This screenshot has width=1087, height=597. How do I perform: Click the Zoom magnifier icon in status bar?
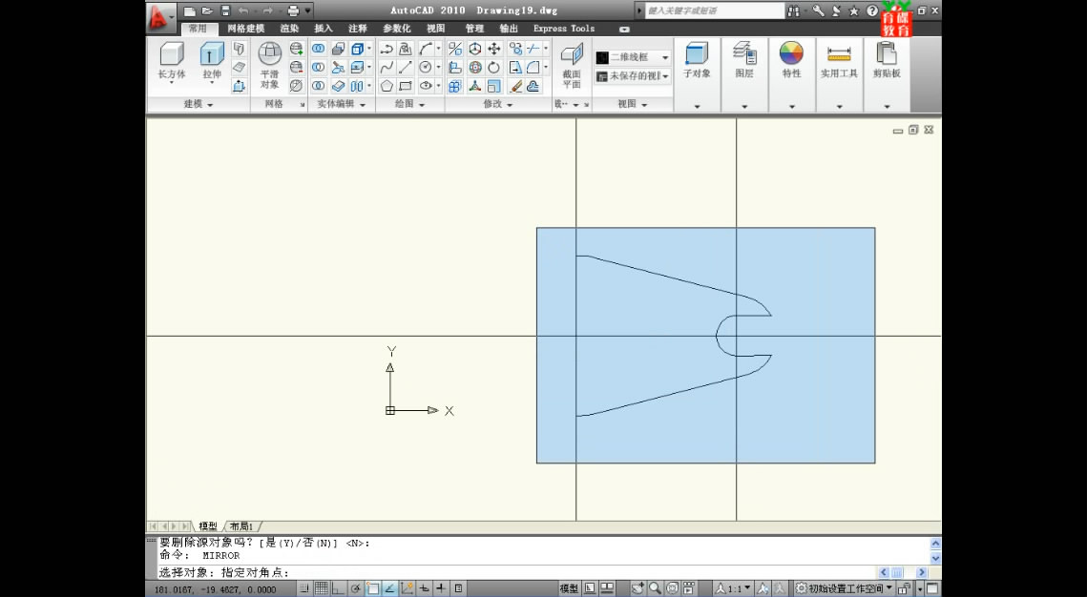pyautogui.click(x=655, y=588)
